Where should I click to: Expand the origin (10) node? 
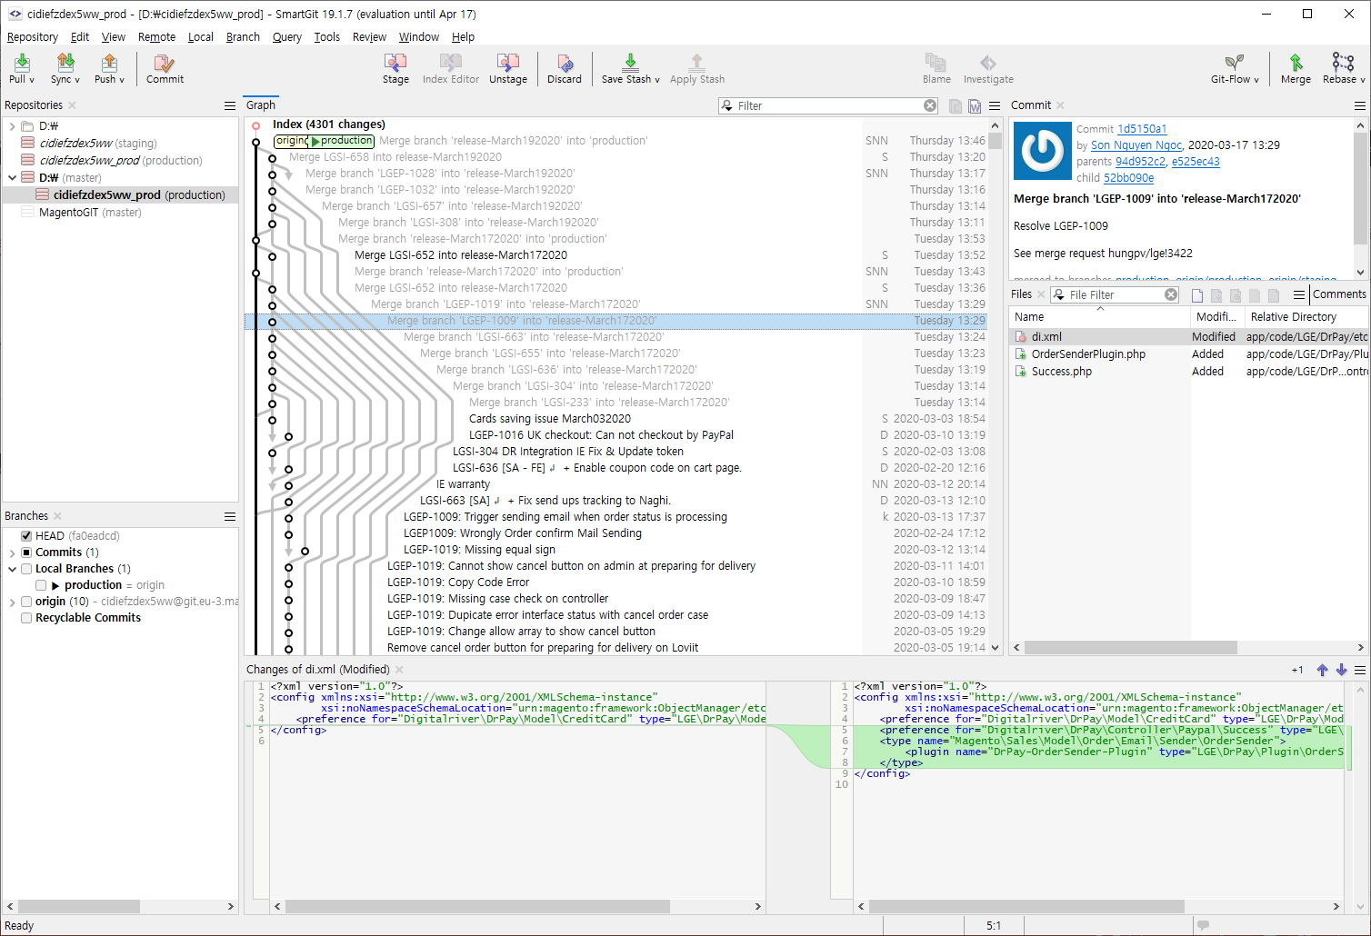pyautogui.click(x=12, y=602)
